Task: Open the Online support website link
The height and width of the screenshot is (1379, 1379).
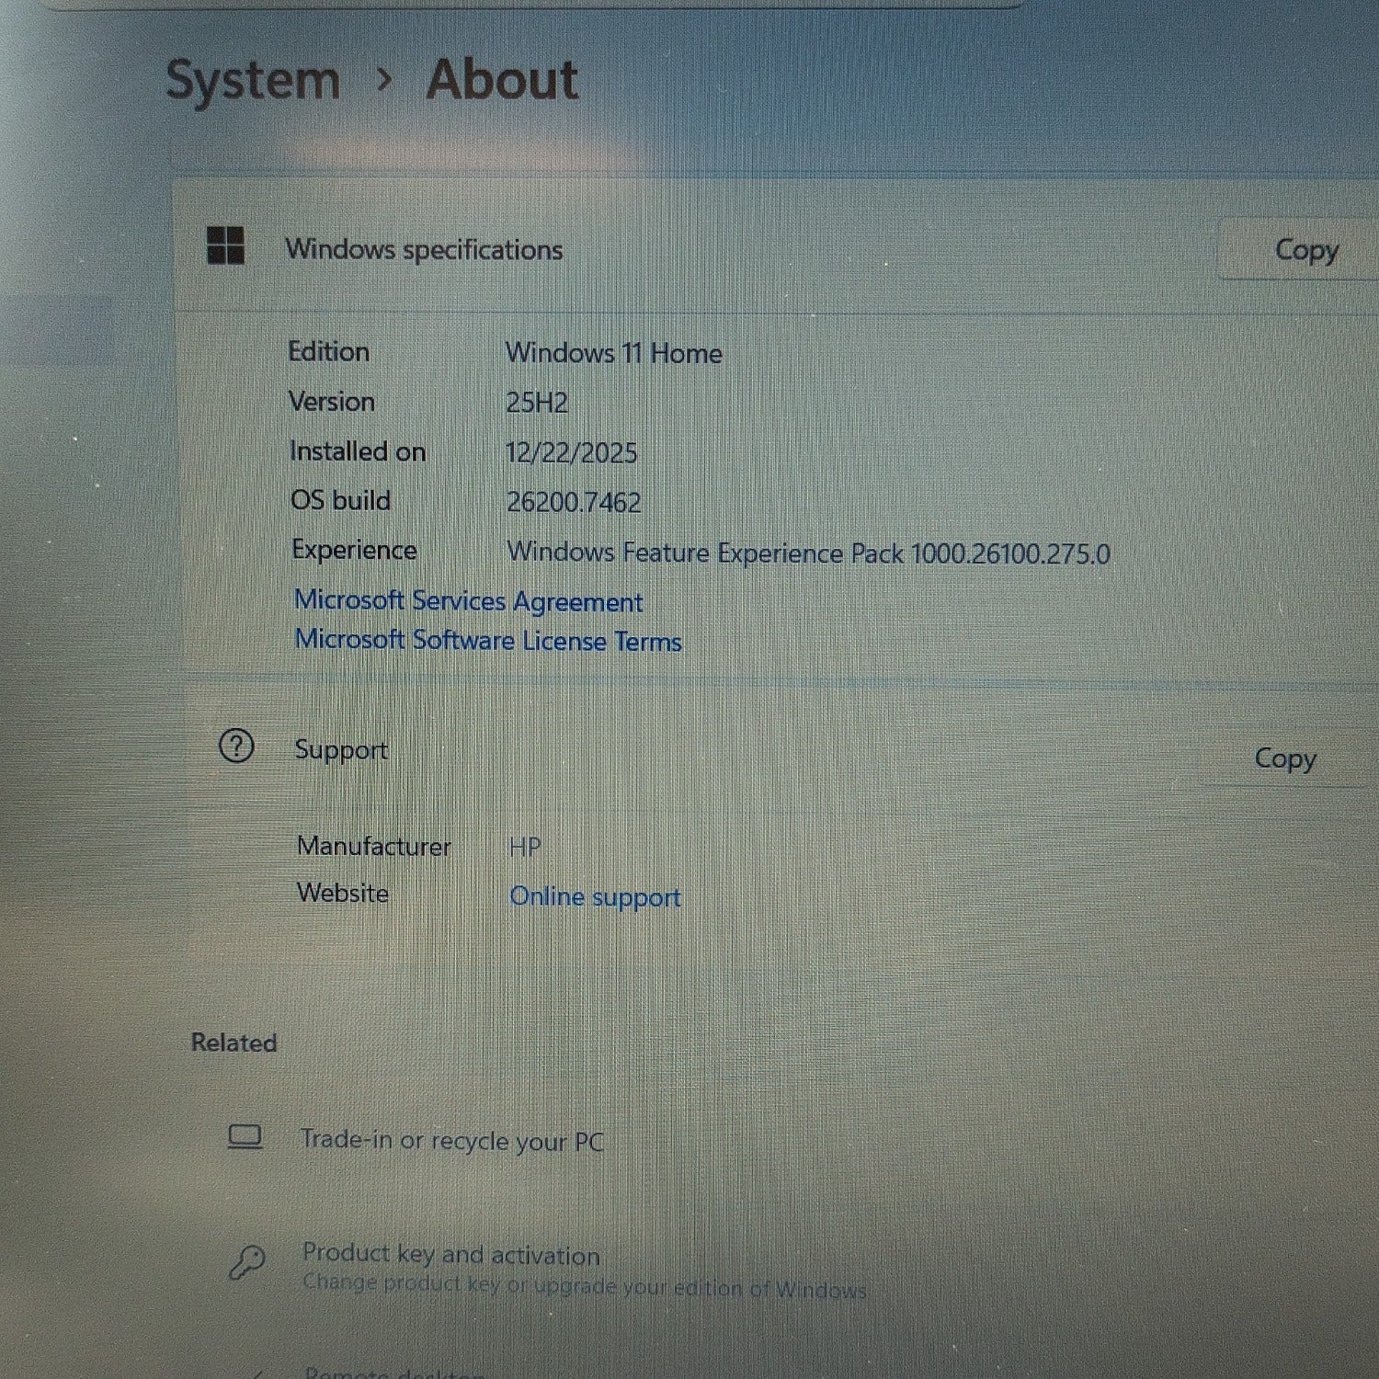Action: (595, 896)
